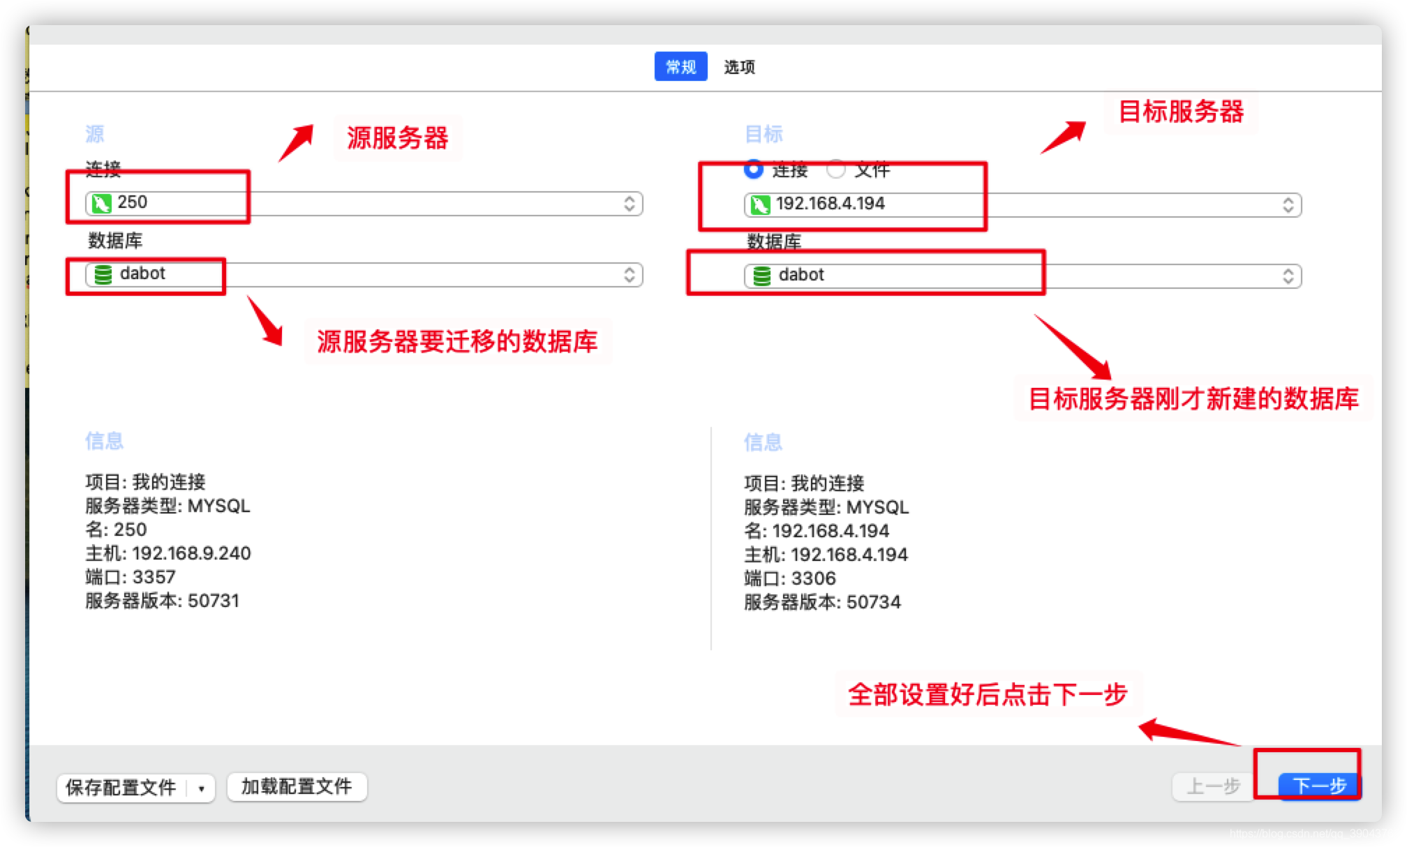Image resolution: width=1407 pixels, height=847 pixels.
Task: Click the green database icon in source dabot
Action: [103, 274]
